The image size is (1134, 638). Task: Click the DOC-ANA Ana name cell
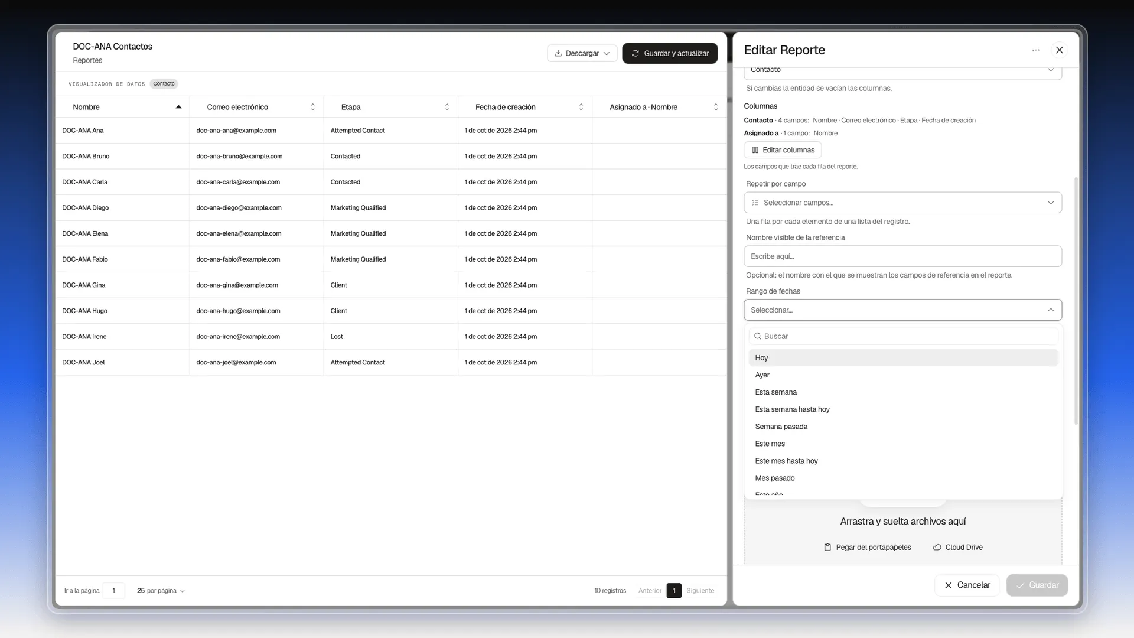(x=122, y=131)
